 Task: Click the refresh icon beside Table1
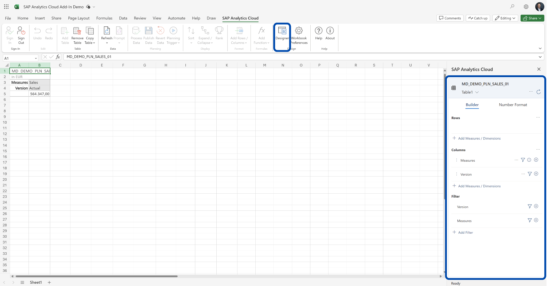point(538,92)
